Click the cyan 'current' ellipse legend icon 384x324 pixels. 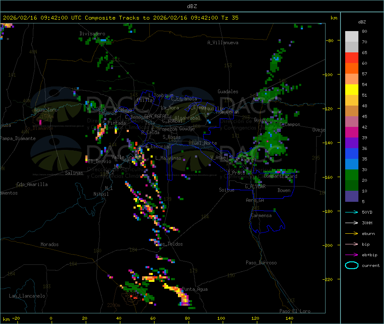click(352, 265)
